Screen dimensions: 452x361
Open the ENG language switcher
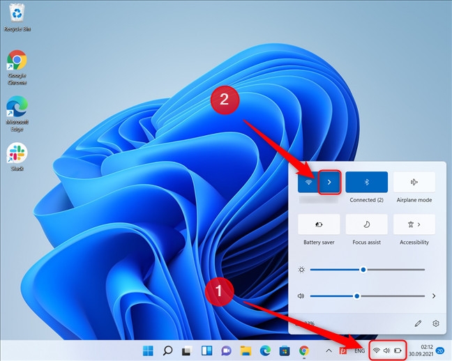tap(359, 351)
